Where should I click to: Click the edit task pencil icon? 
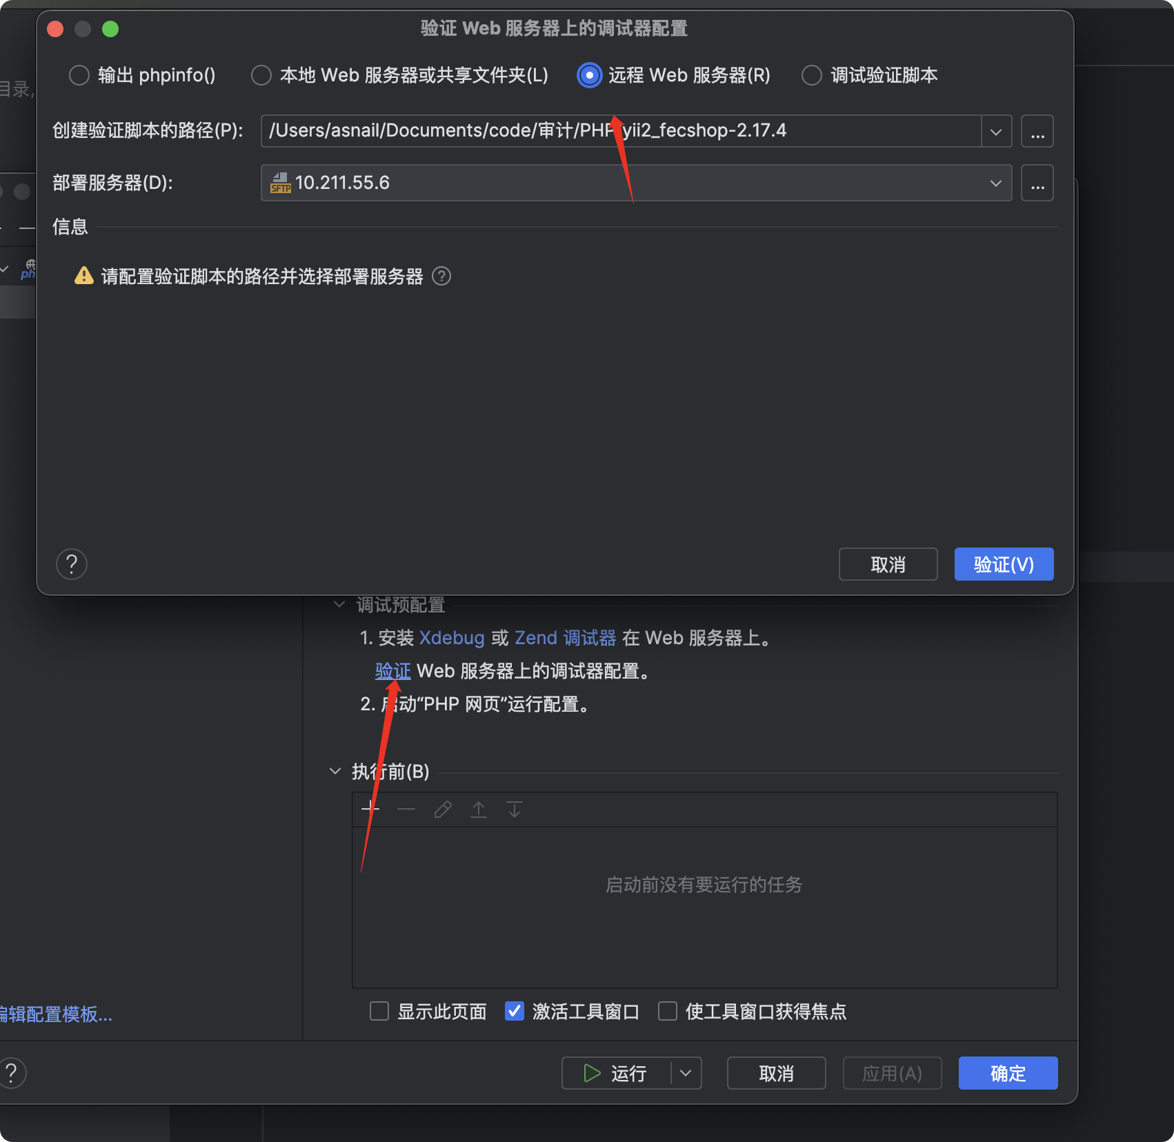point(443,809)
